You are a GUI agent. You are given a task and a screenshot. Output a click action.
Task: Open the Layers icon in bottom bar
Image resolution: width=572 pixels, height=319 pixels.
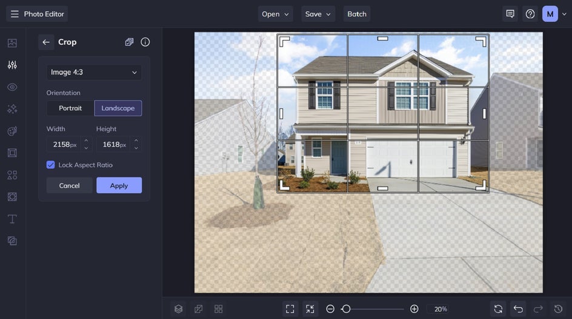pos(178,309)
